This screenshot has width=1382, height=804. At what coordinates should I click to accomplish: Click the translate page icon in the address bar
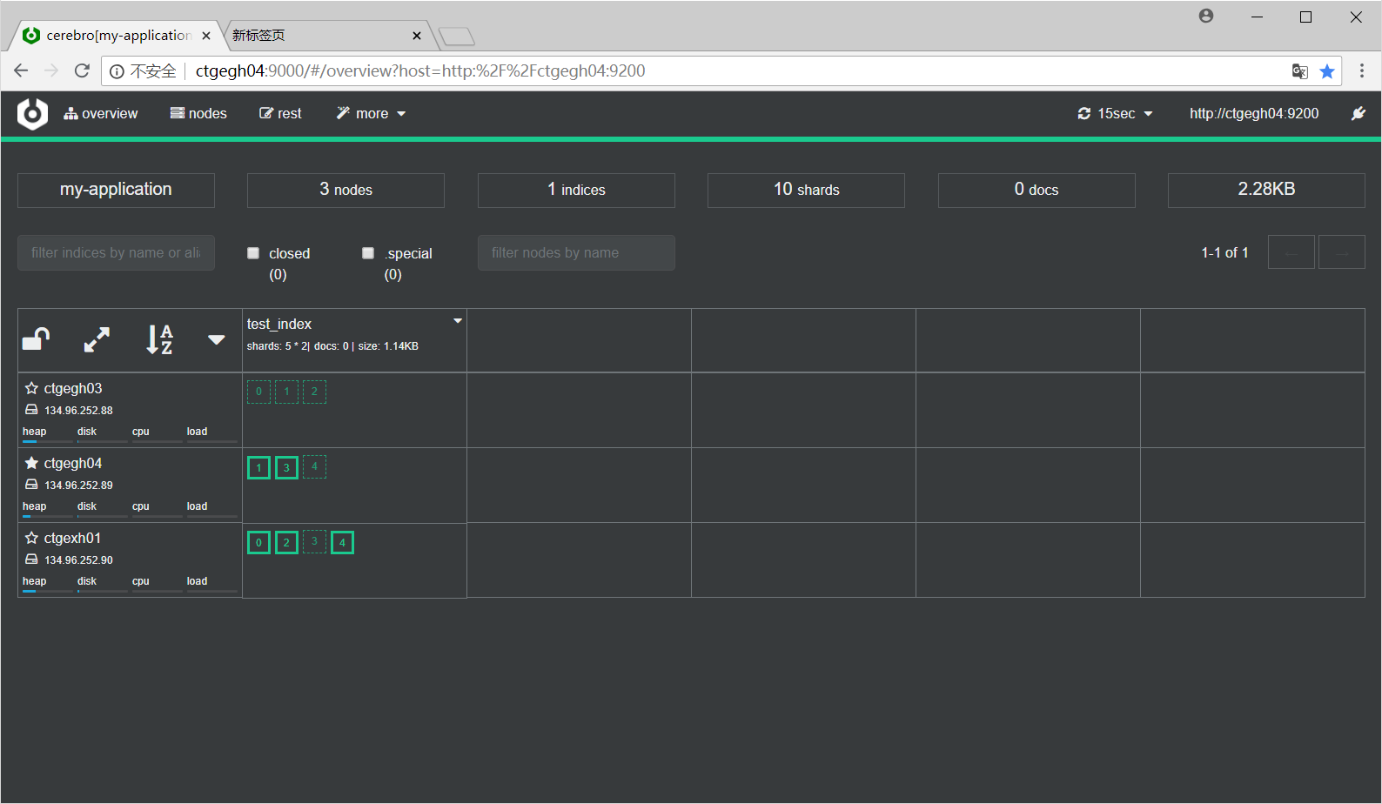[x=1299, y=71]
